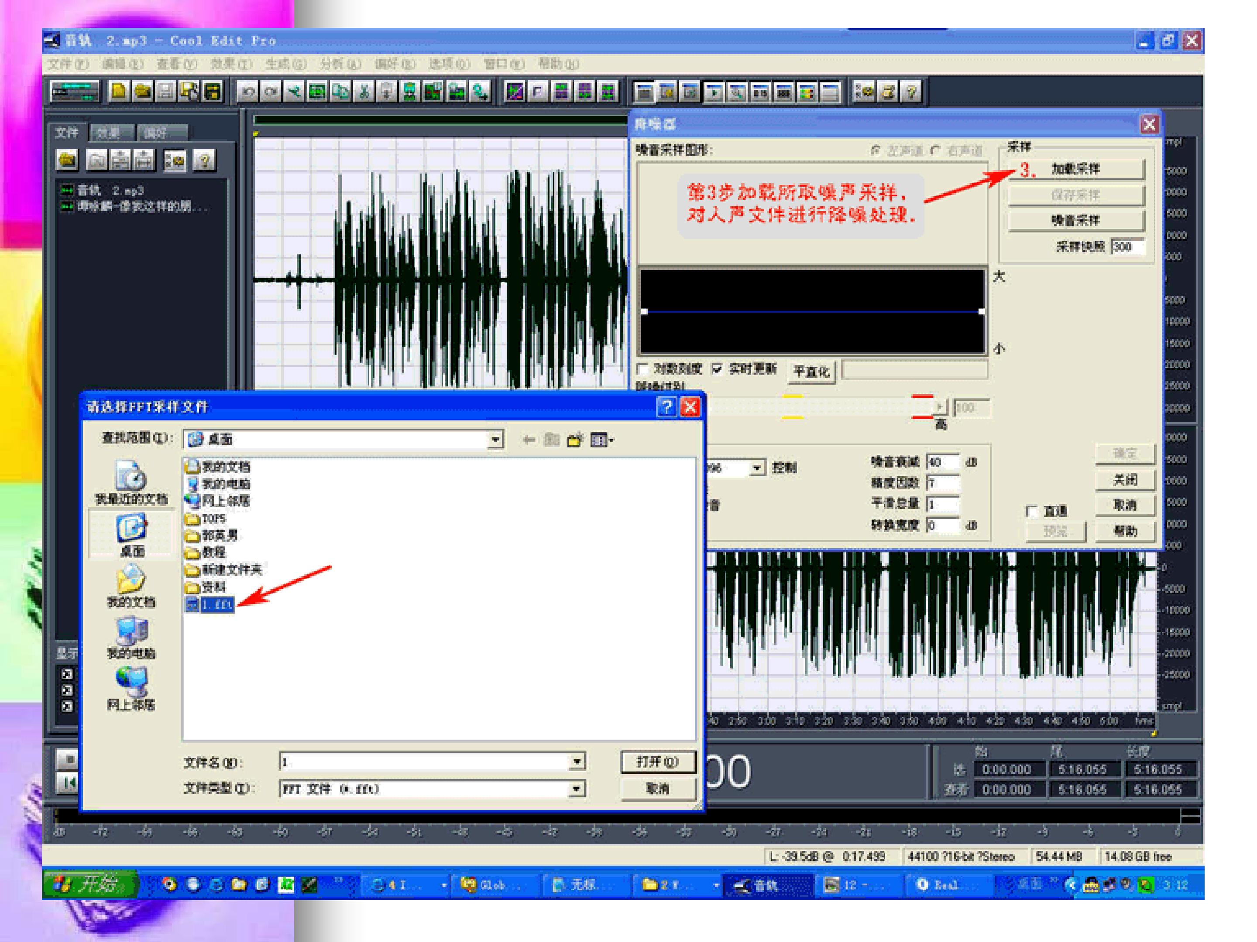Toggle the 实时更新 checkbox

[x=717, y=369]
